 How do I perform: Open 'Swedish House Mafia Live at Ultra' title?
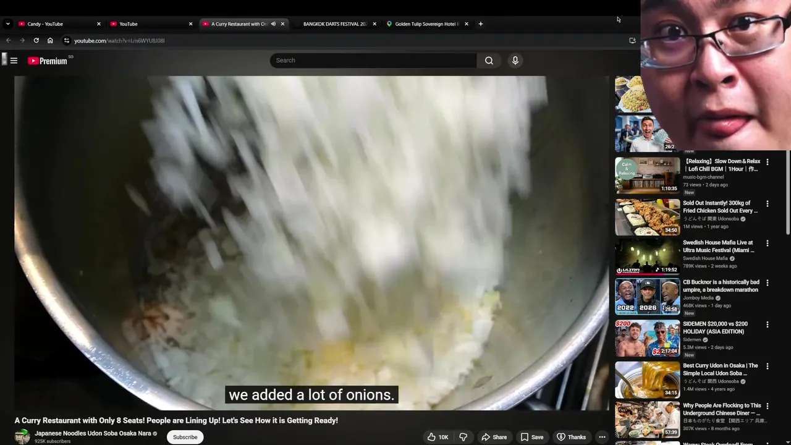click(719, 247)
